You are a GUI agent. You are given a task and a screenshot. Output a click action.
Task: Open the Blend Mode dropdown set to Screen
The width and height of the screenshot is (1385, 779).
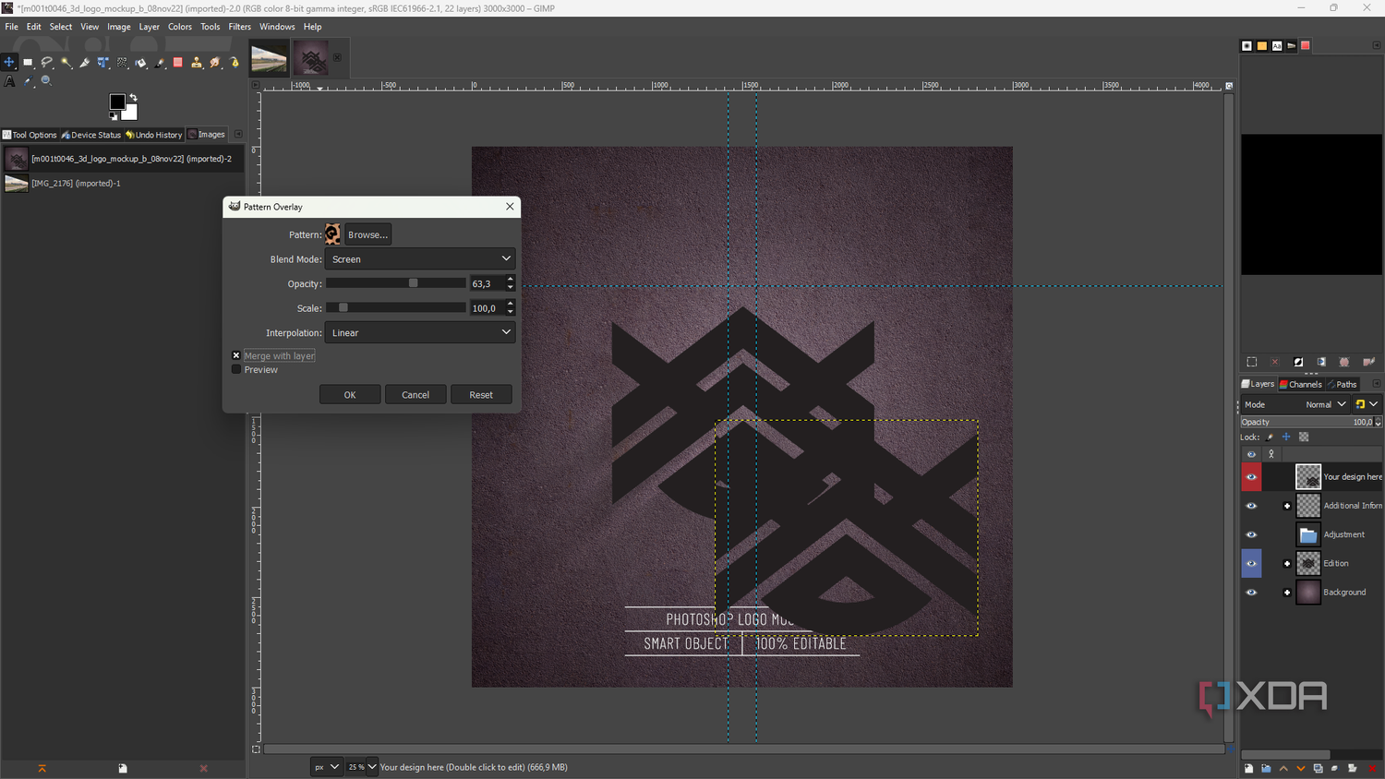tap(419, 259)
